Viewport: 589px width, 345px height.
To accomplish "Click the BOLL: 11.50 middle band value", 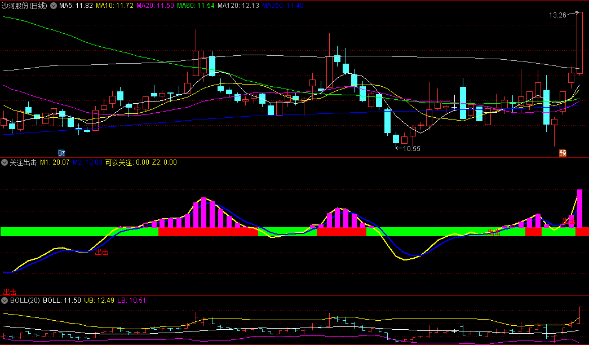I will click(x=62, y=300).
